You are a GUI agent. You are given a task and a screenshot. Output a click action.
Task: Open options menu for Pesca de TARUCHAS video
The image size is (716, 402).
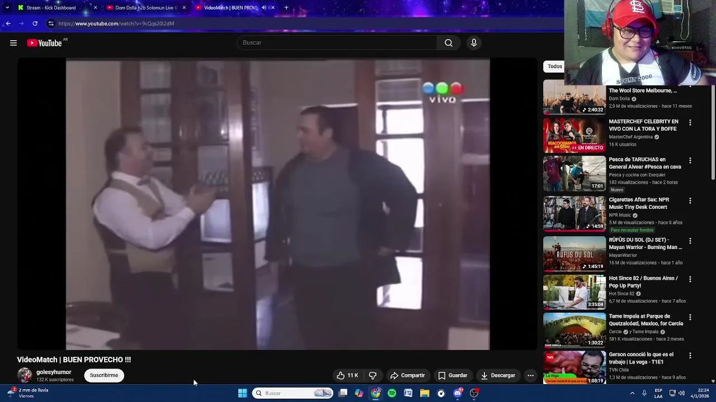coord(690,160)
